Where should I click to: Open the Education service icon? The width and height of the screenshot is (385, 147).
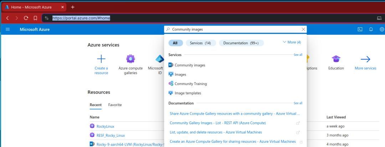point(336,59)
